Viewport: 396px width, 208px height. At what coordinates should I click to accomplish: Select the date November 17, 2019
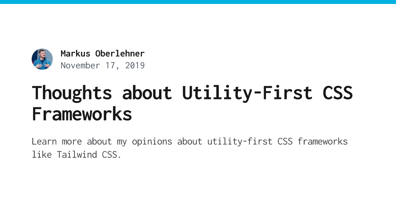(x=103, y=65)
